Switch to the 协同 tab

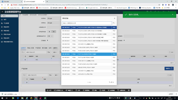(x=50, y=48)
